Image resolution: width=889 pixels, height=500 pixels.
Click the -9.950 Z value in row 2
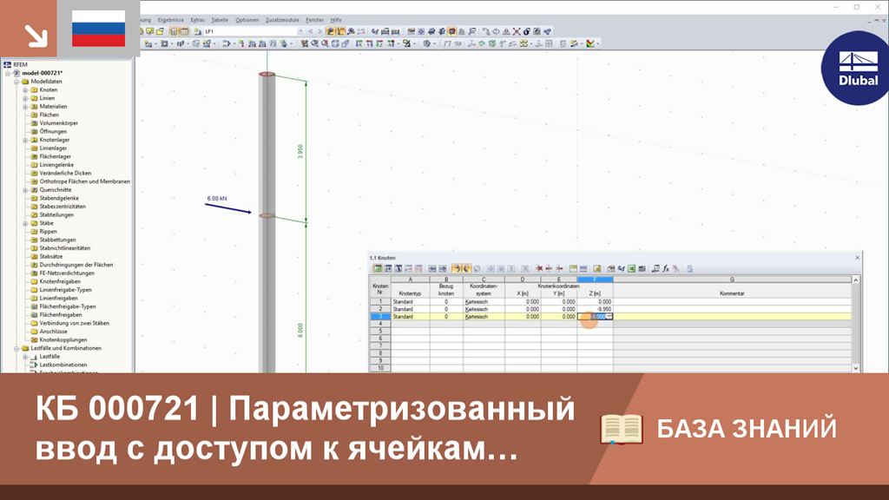click(604, 310)
